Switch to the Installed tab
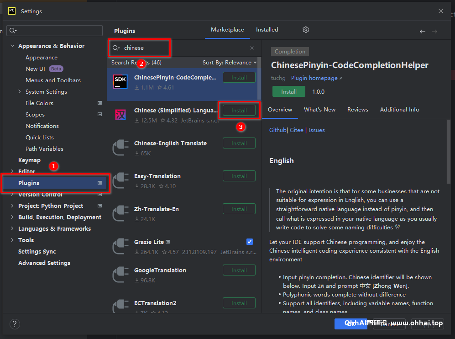Viewport: 455px width, 339px height. (x=267, y=30)
